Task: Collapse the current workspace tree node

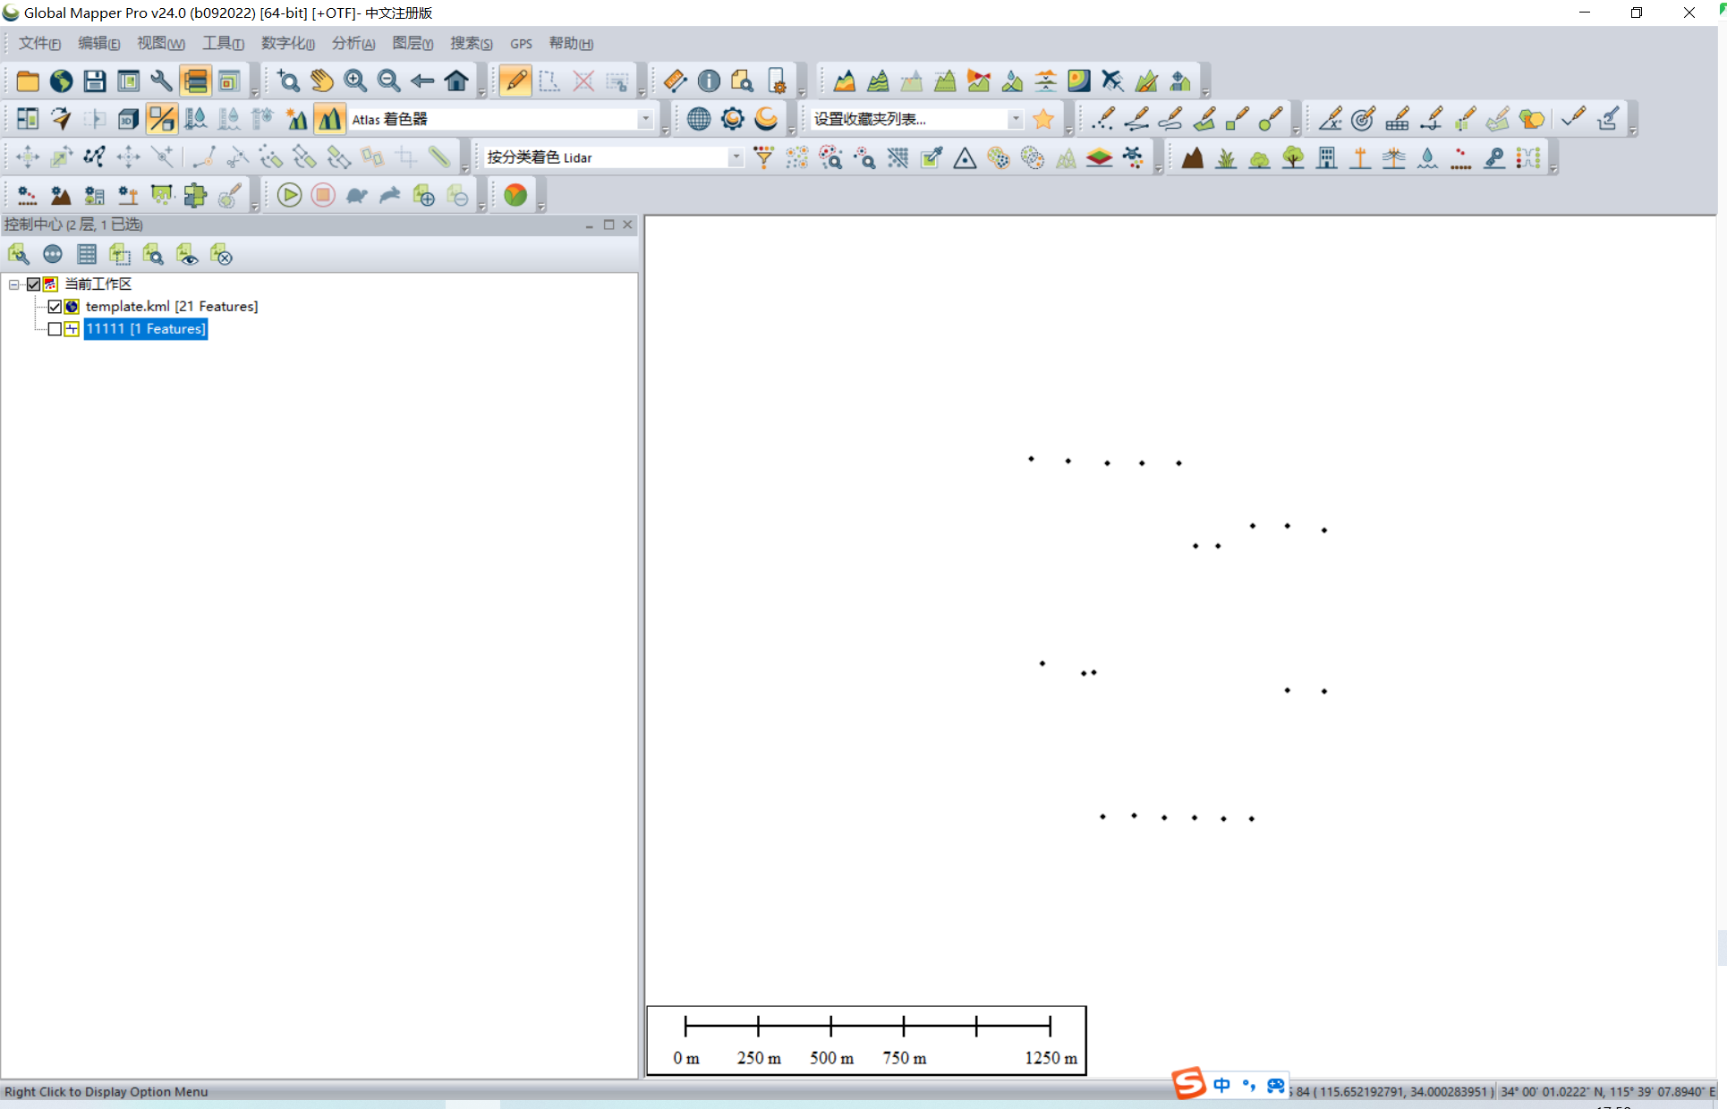Action: (14, 284)
